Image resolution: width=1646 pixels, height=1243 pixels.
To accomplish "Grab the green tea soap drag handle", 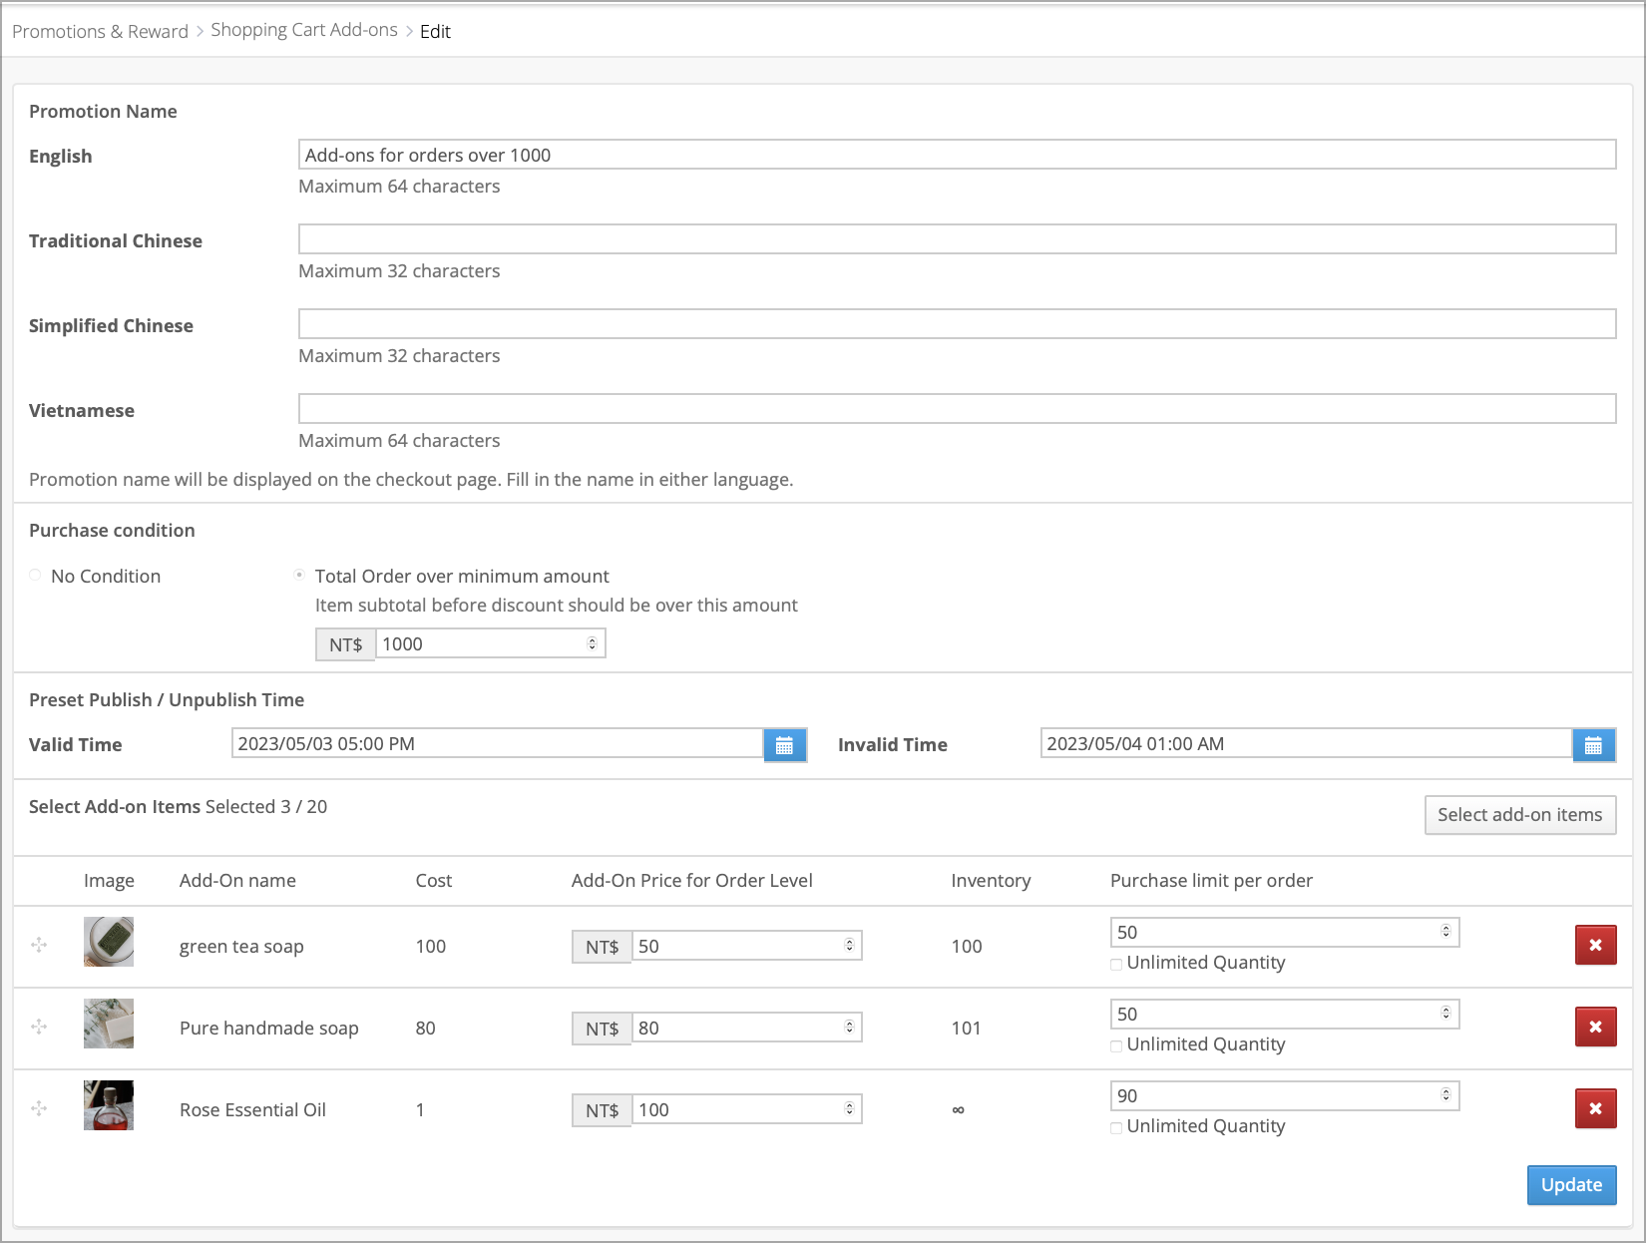I will coord(39,945).
